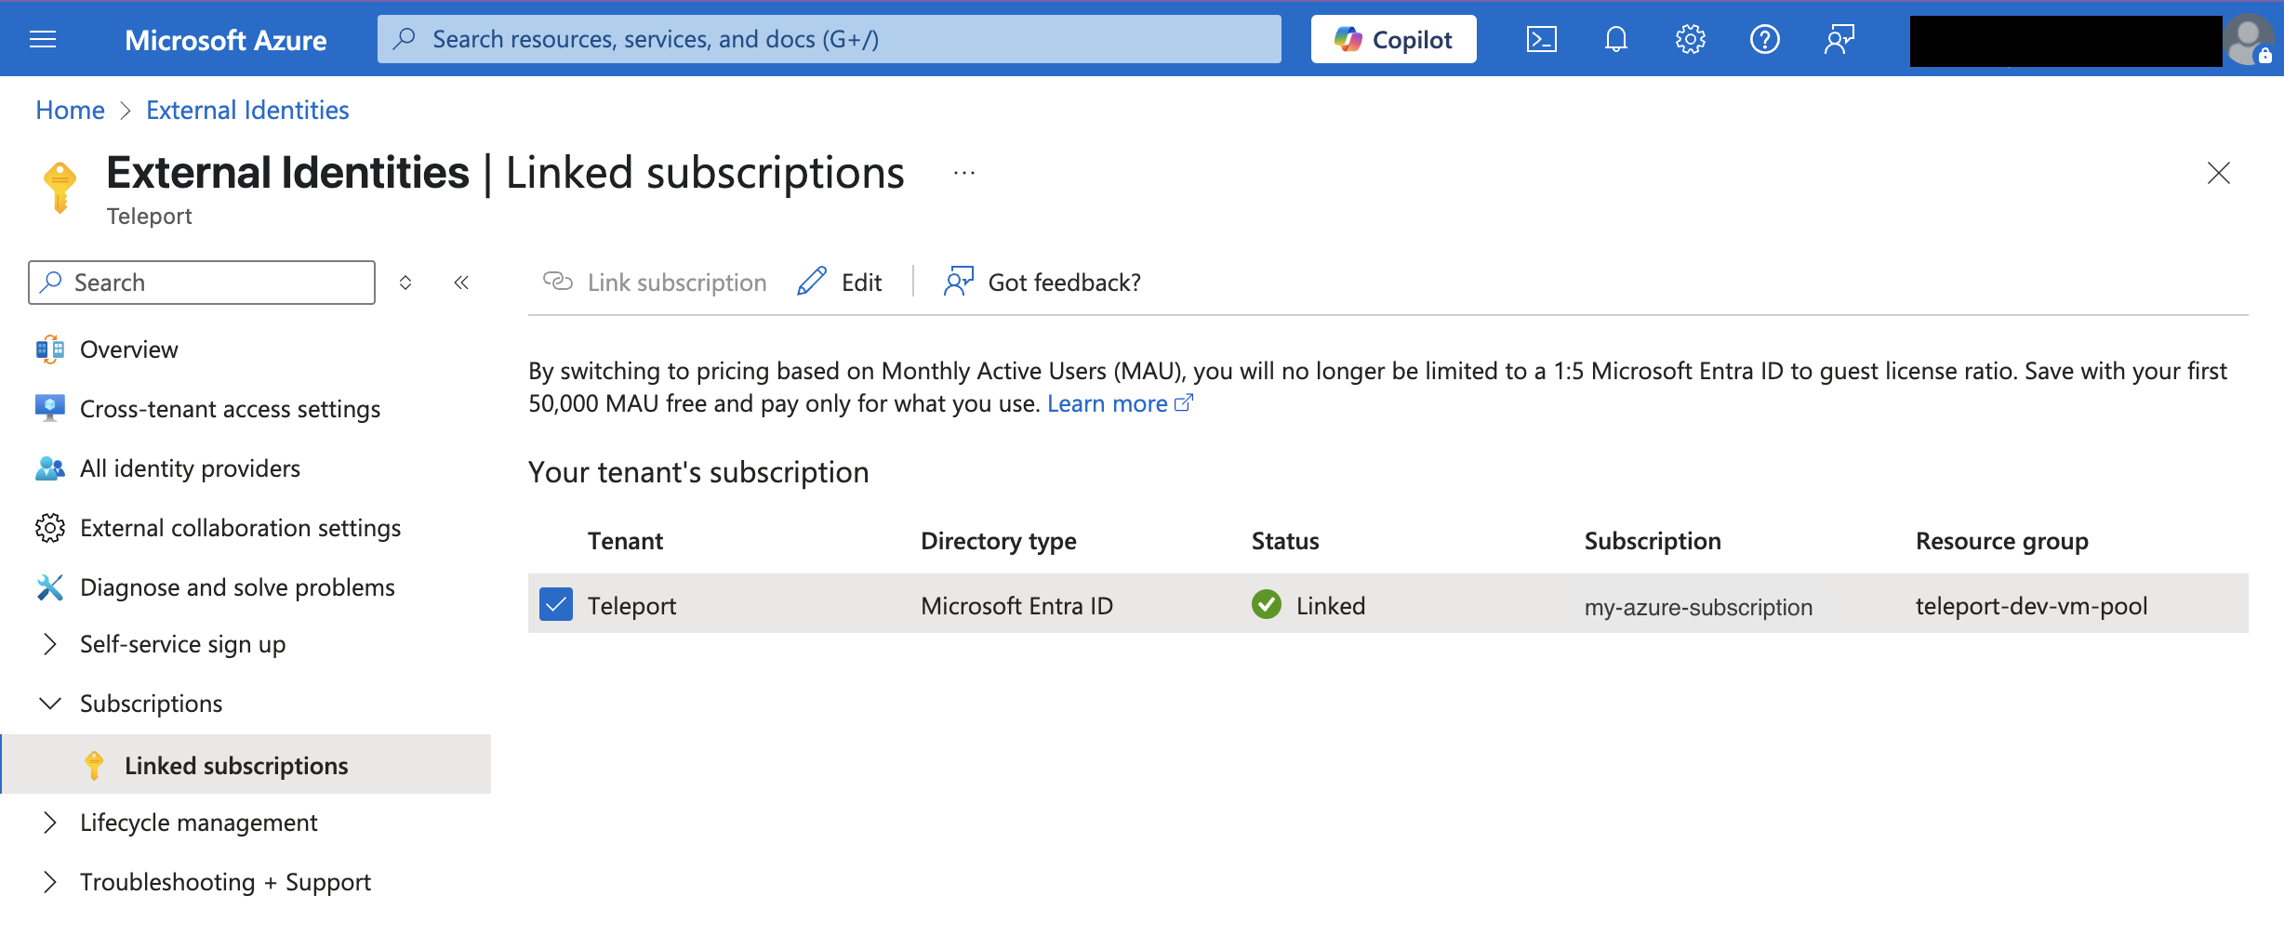Open the help menu icon

[x=1764, y=38]
